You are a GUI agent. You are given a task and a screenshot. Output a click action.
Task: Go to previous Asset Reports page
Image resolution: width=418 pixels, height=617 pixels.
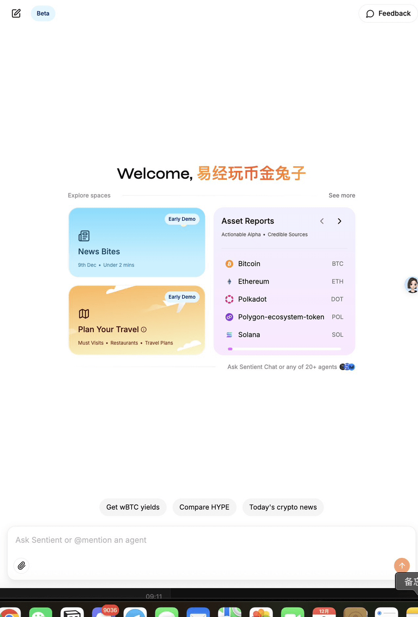pos(322,221)
